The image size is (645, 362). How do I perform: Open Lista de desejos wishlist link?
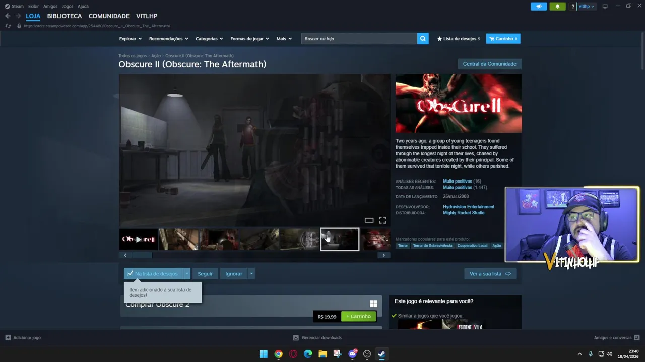(459, 39)
